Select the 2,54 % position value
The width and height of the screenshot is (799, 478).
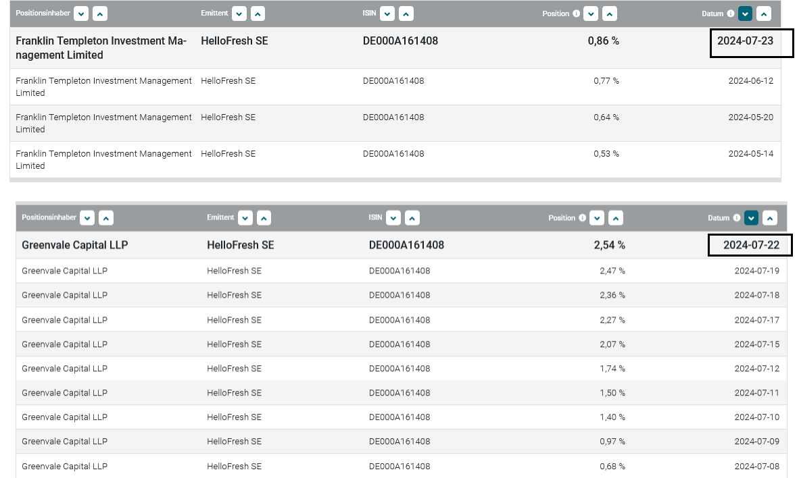coord(610,245)
